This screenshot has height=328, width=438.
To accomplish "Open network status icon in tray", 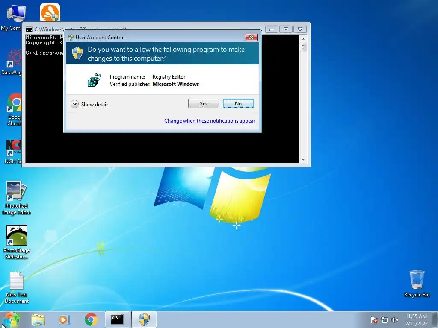I will [385, 320].
